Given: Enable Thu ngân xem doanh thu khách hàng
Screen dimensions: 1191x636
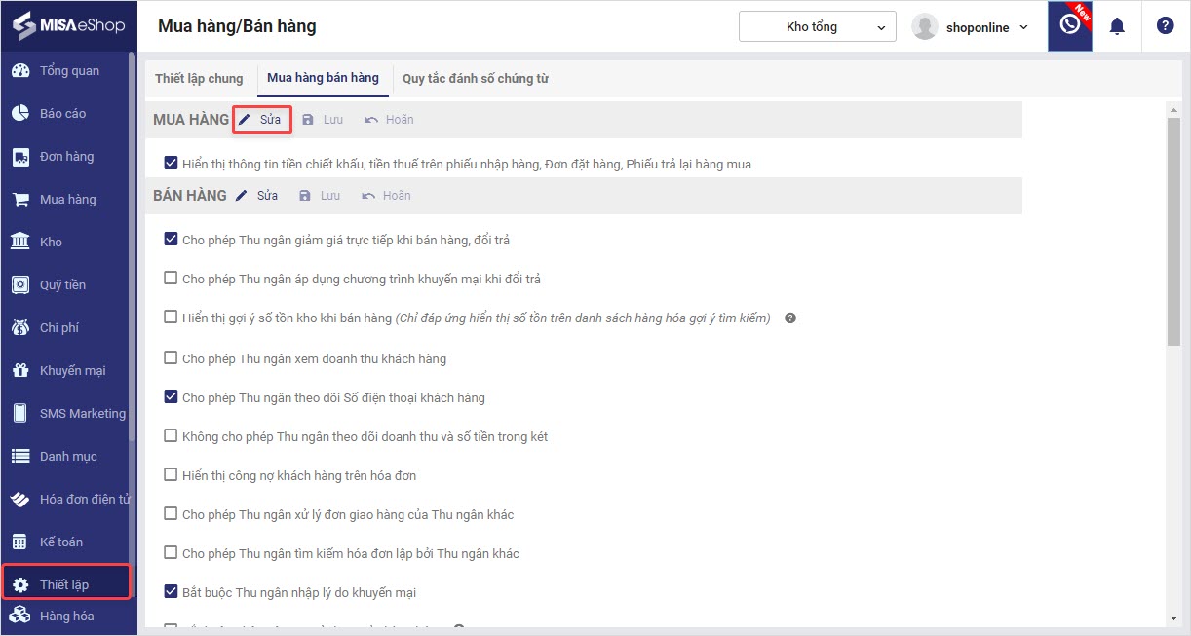Looking at the screenshot, I should (172, 358).
